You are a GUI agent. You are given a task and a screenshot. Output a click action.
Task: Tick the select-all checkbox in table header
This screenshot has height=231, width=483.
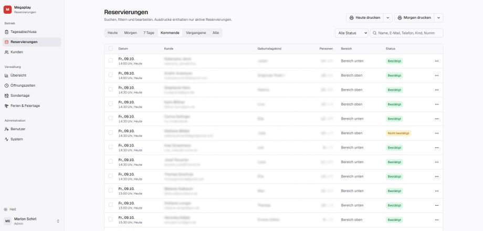tap(111, 48)
